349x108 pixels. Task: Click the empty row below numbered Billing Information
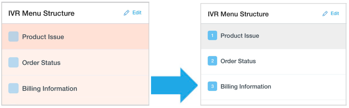click(x=273, y=103)
